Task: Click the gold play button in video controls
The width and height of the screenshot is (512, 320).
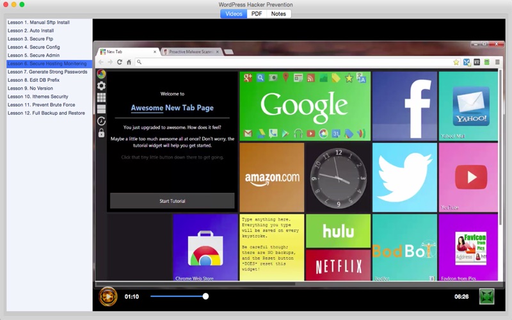Action: coord(108,296)
